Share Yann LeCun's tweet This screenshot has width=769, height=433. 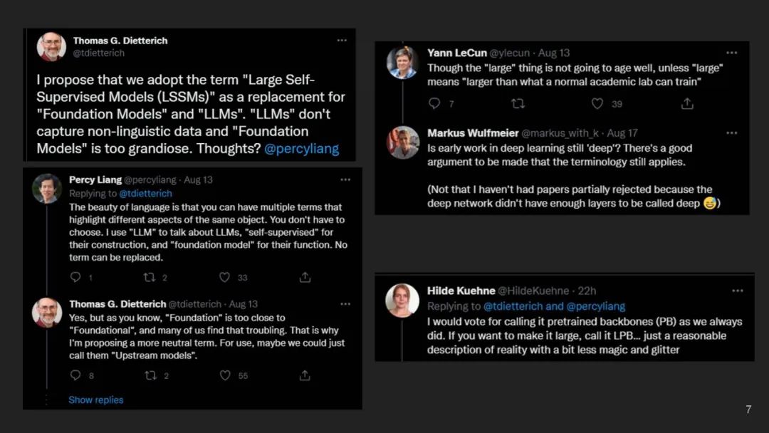687,103
